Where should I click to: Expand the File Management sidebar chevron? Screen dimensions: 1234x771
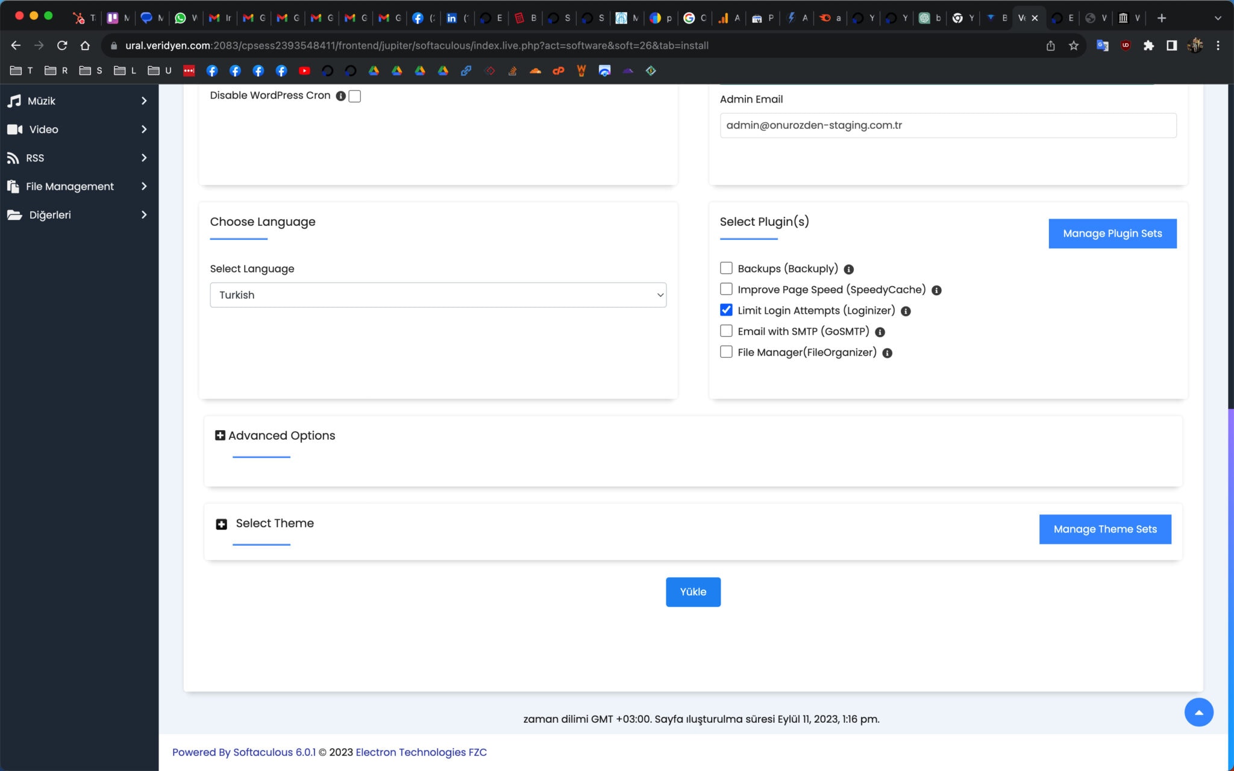pos(144,186)
